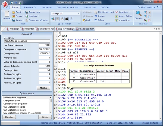Image resolution: width=163 pixels, height=126 pixels.
Task: Click the Ajouter button
Action: coord(45,117)
